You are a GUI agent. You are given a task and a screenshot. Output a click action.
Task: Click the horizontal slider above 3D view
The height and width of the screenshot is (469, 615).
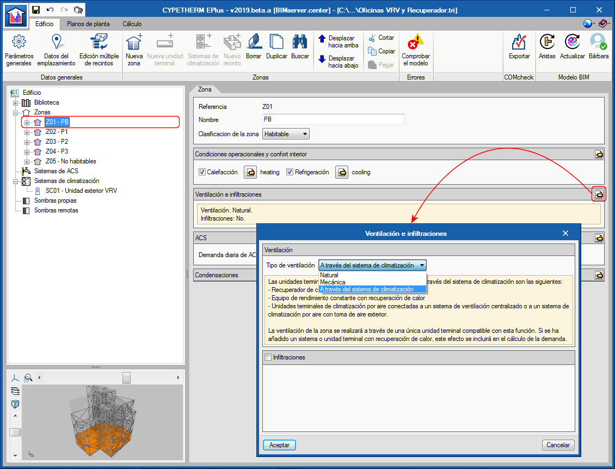point(126,378)
